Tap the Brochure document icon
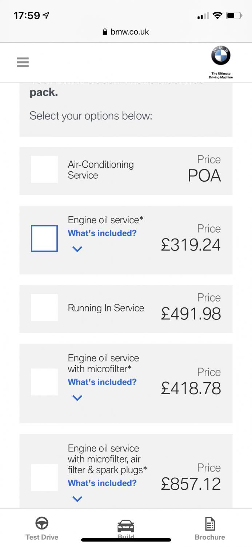The height and width of the screenshot is (547, 252). (x=210, y=524)
